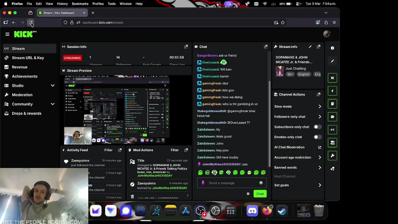Screen dimensions: 398x224
Task: Bookmark this page with the star icon
Action: tap(283, 22)
